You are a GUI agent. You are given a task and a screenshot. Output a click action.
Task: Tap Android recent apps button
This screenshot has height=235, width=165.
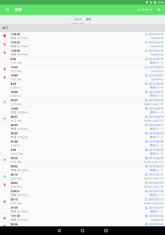tap(106, 230)
